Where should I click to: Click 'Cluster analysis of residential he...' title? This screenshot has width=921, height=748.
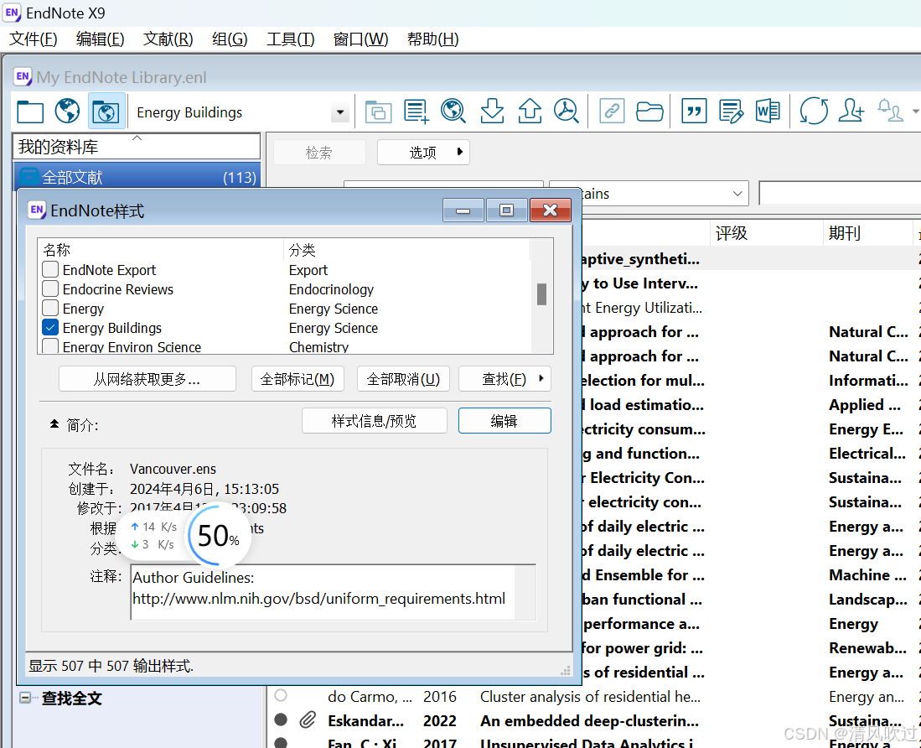point(590,696)
